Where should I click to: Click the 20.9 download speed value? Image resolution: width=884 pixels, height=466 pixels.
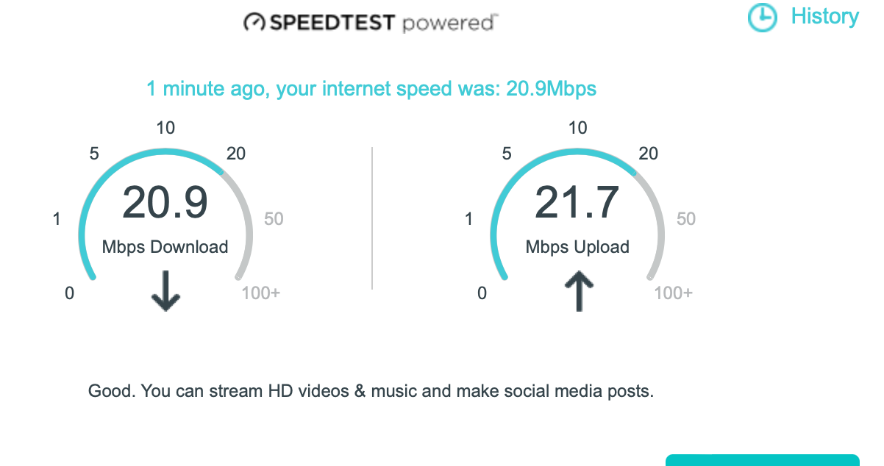tap(165, 202)
